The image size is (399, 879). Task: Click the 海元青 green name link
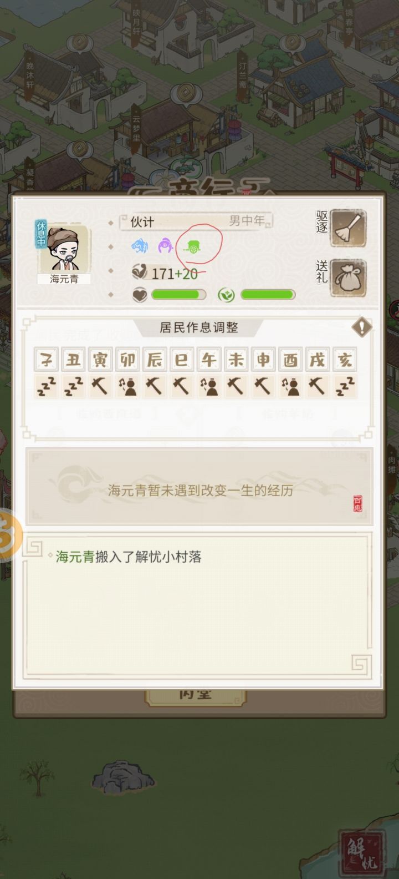pos(75,557)
